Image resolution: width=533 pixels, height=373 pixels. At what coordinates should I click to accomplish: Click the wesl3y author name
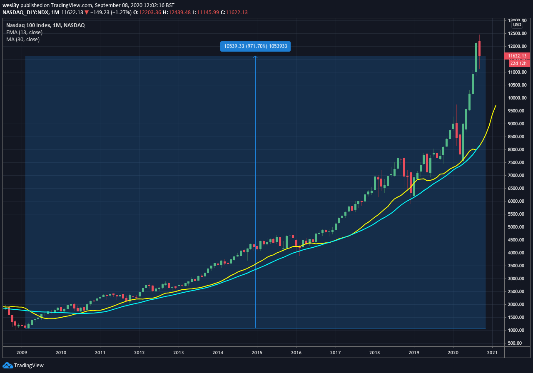coord(11,5)
